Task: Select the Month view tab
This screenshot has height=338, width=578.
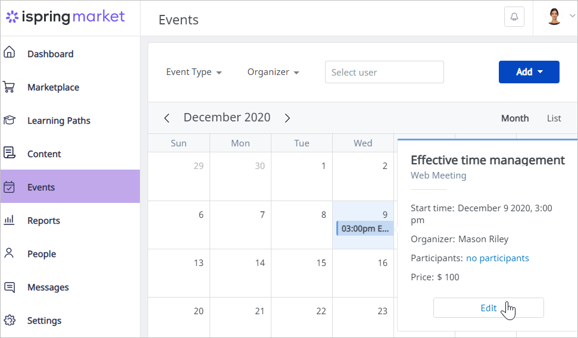Action: pos(514,118)
